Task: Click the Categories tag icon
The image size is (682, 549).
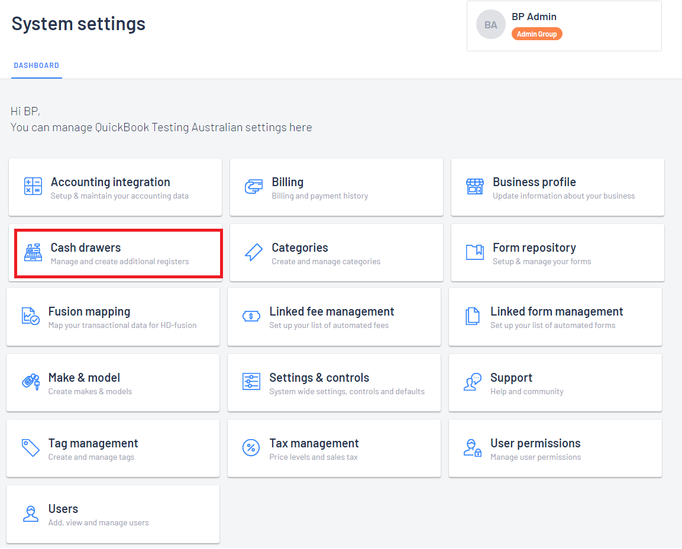Action: click(x=254, y=252)
